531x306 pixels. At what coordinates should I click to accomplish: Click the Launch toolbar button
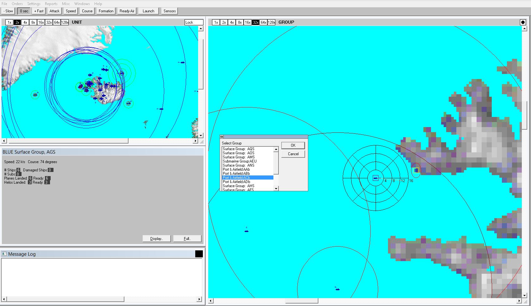(148, 11)
